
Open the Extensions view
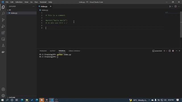point(3,33)
